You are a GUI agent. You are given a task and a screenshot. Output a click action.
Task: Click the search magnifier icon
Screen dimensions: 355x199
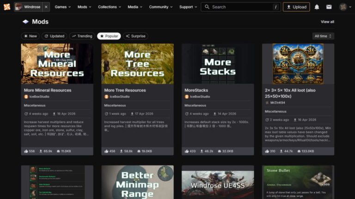click(207, 7)
